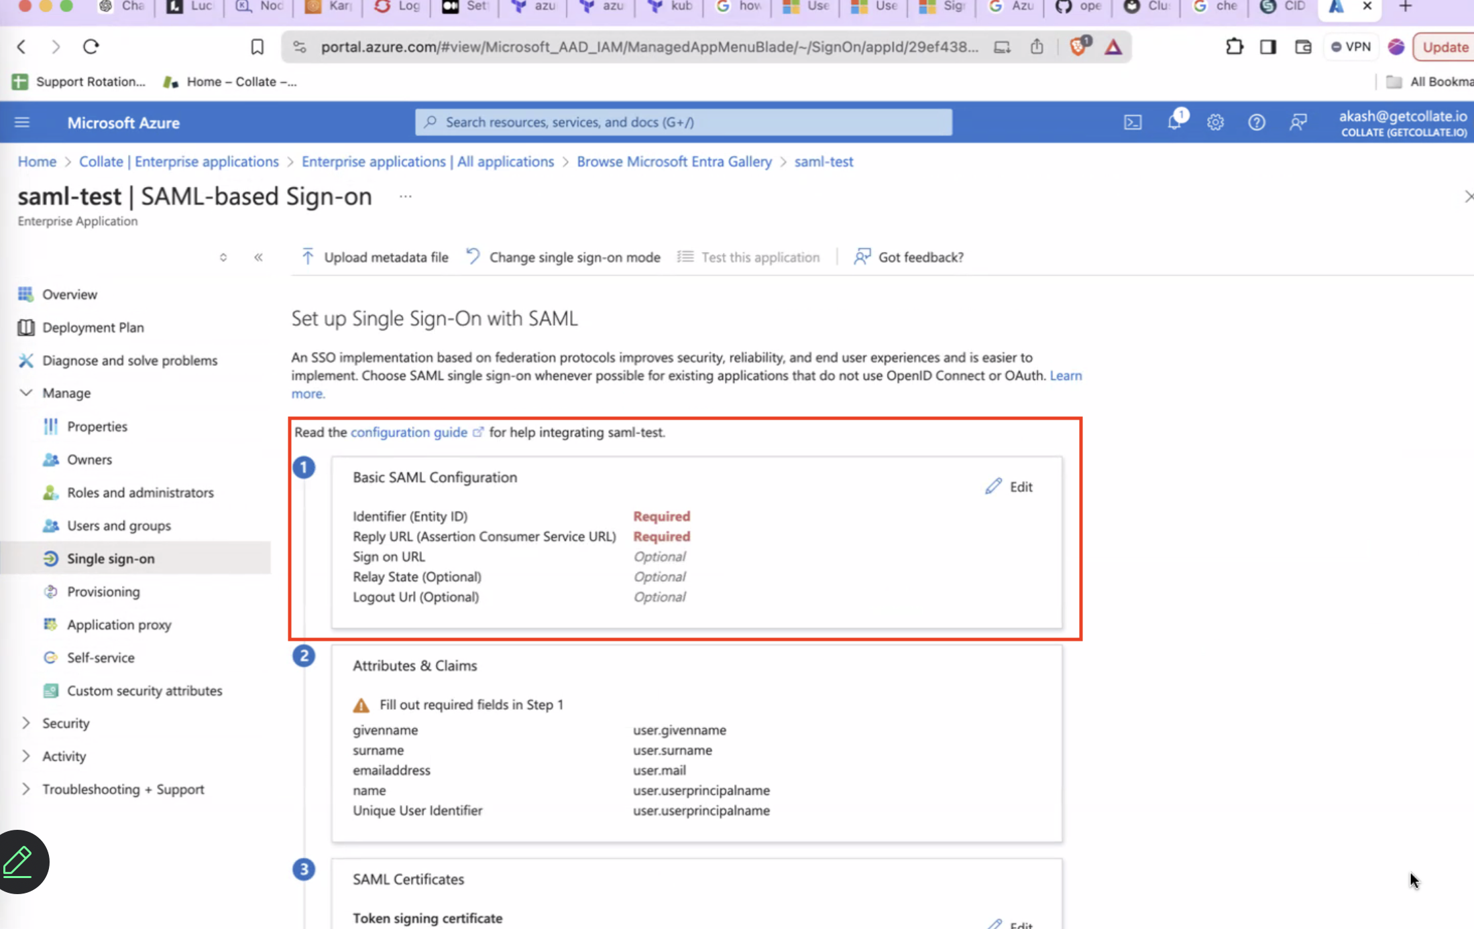Viewport: 1474px width, 929px height.
Task: Select Provisioning in the sidebar
Action: click(103, 591)
